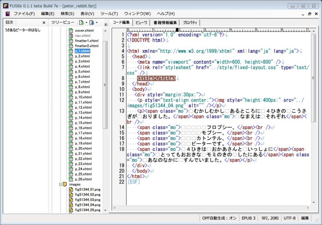Open the 編集(E) menu
This screenshot has height=225, width=322.
tap(47, 14)
